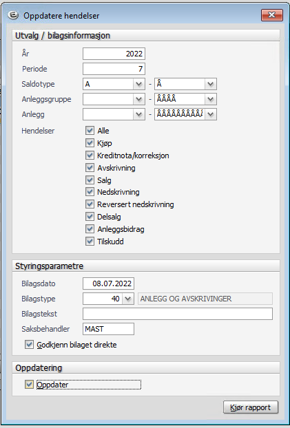Toggle the Kreditnota/korreksjon checkbox
This screenshot has height=428, width=290.
click(x=90, y=156)
